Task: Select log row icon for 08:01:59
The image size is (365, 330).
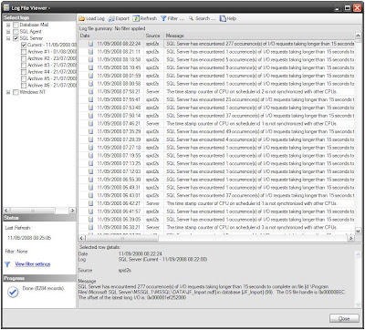Action: coord(90,76)
